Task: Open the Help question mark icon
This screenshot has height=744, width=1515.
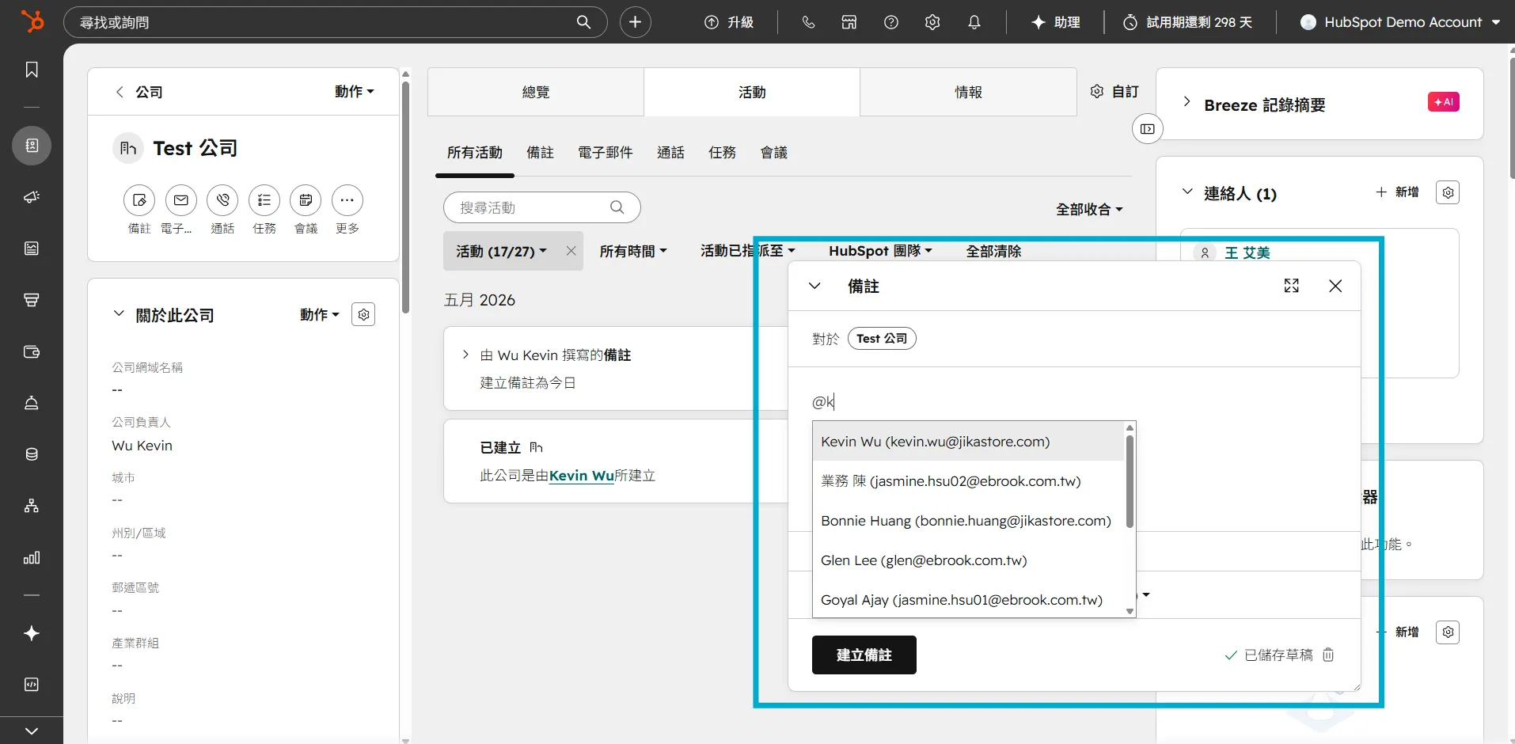Action: [x=891, y=22]
